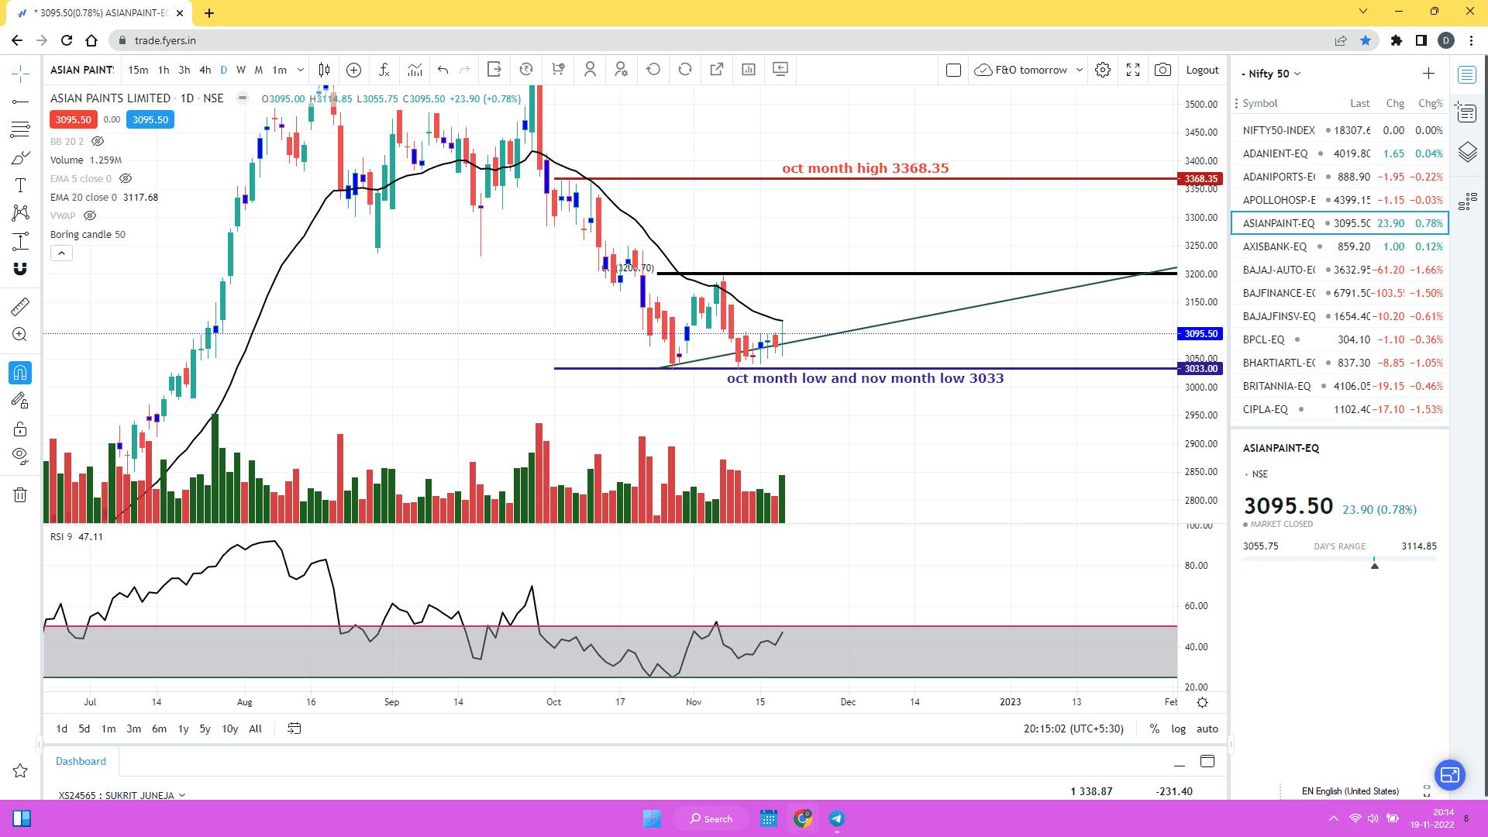Click the ASIAN PAINT symbol search field
Viewport: 1488px width, 837px height.
click(82, 70)
